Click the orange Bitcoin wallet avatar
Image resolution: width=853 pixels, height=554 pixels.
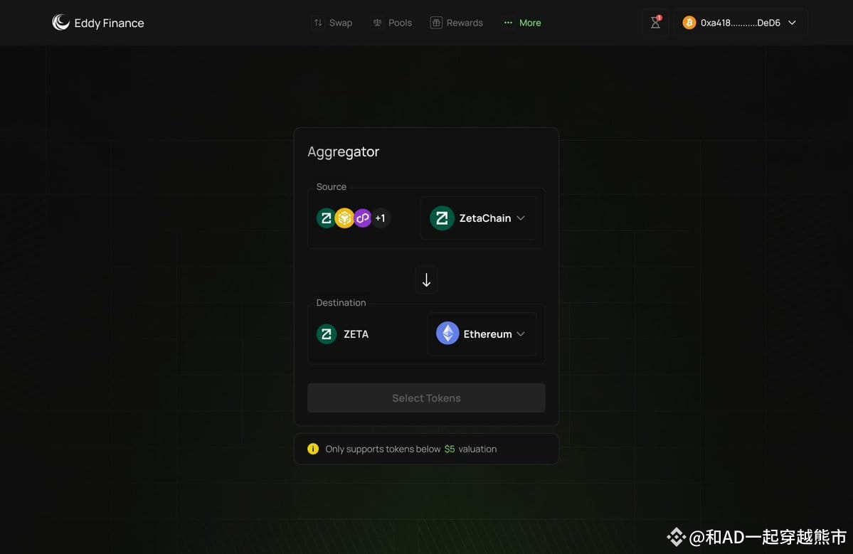[689, 23]
